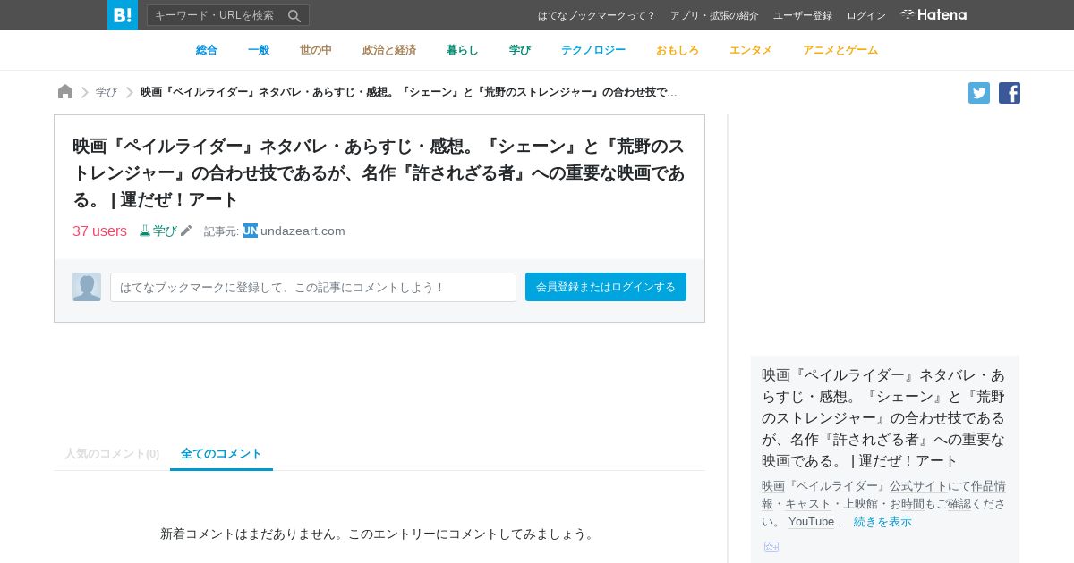This screenshot has width=1074, height=563.
Task: Select the エンタメ category
Action: [751, 50]
